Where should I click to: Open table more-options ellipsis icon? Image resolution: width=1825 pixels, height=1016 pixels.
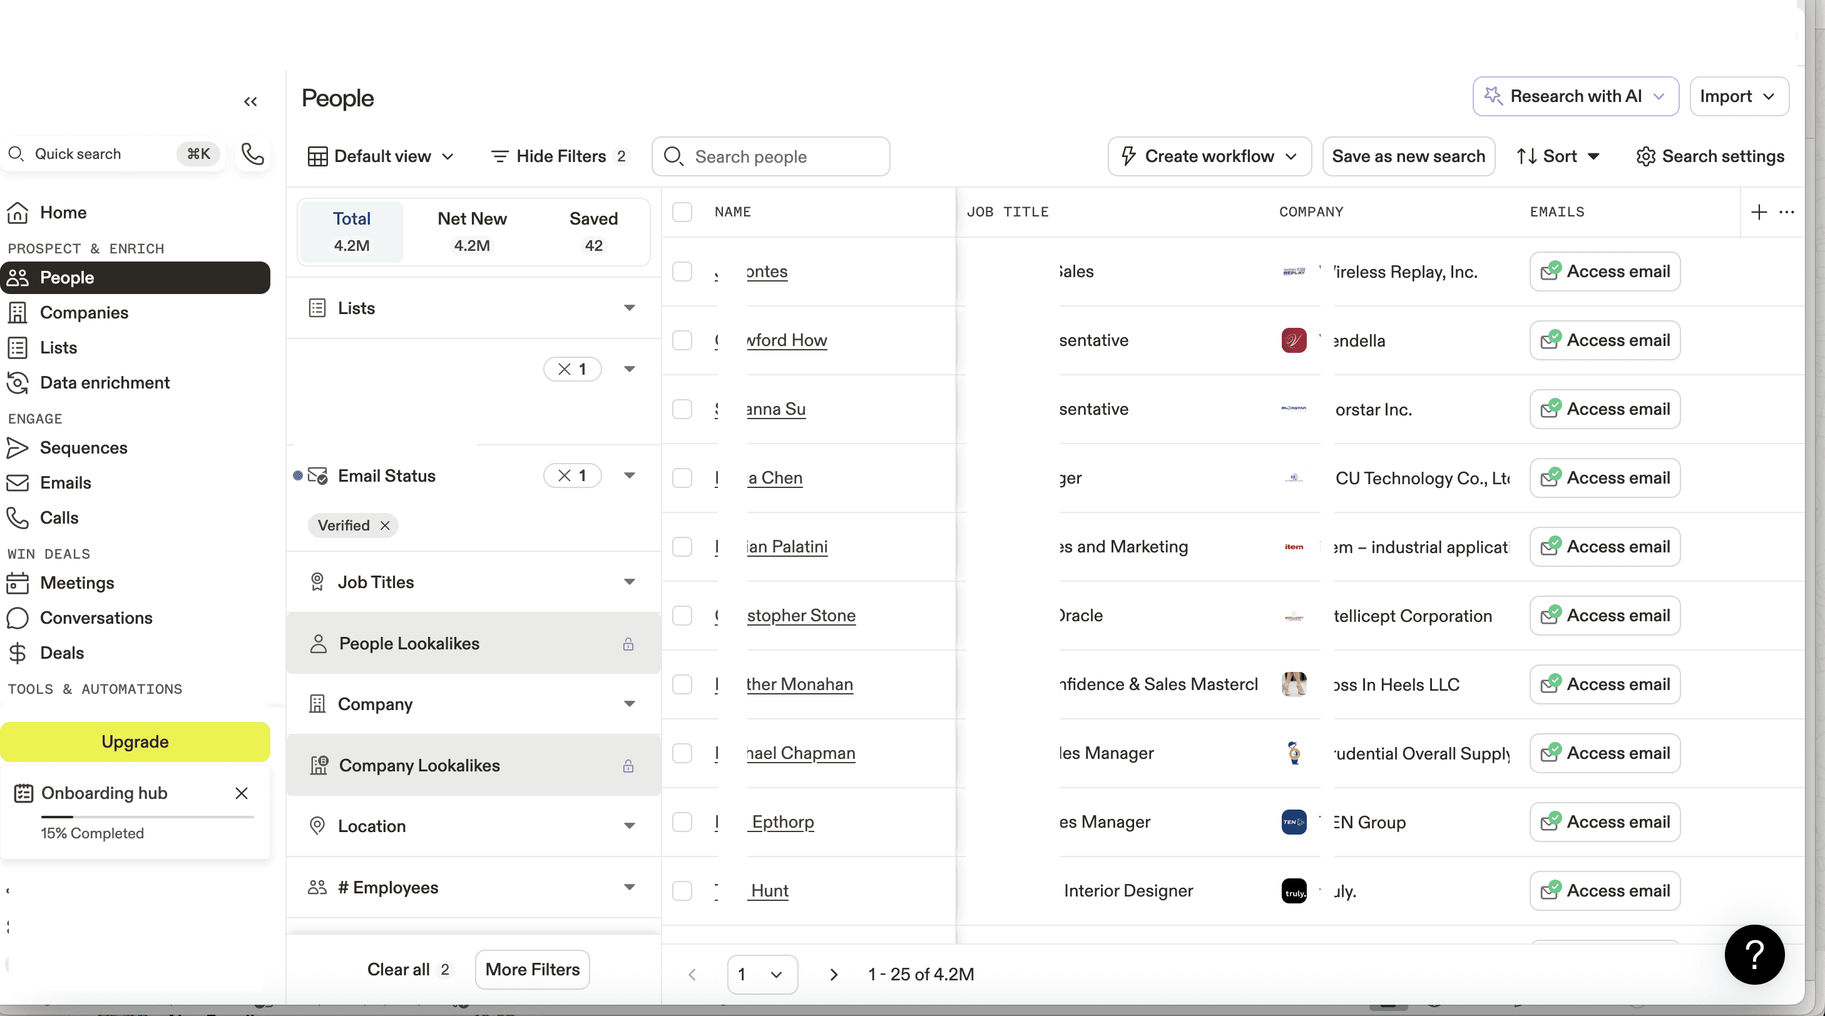point(1786,211)
